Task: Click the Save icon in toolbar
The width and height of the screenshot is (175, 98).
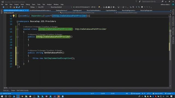Action: [17, 7]
